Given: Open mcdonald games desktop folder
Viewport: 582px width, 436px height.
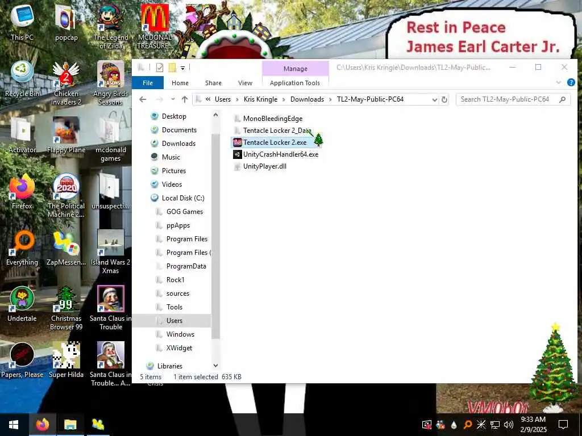Looking at the screenshot, I should [x=110, y=140].
